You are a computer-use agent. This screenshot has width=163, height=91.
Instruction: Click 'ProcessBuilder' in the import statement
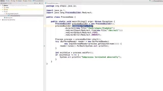[x=73, y=13]
